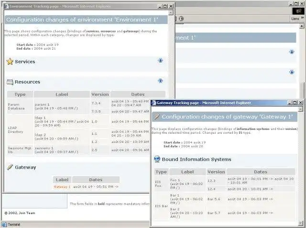Click the IE page icon in Gateway Tracking title bar

pos(153,103)
